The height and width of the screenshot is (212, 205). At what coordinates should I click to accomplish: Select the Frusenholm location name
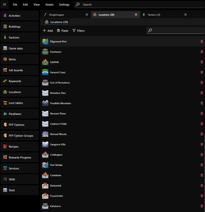pyautogui.click(x=57, y=196)
